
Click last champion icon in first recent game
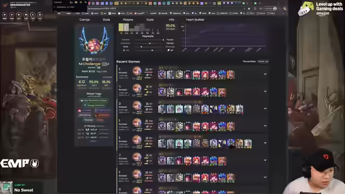coord(231,75)
